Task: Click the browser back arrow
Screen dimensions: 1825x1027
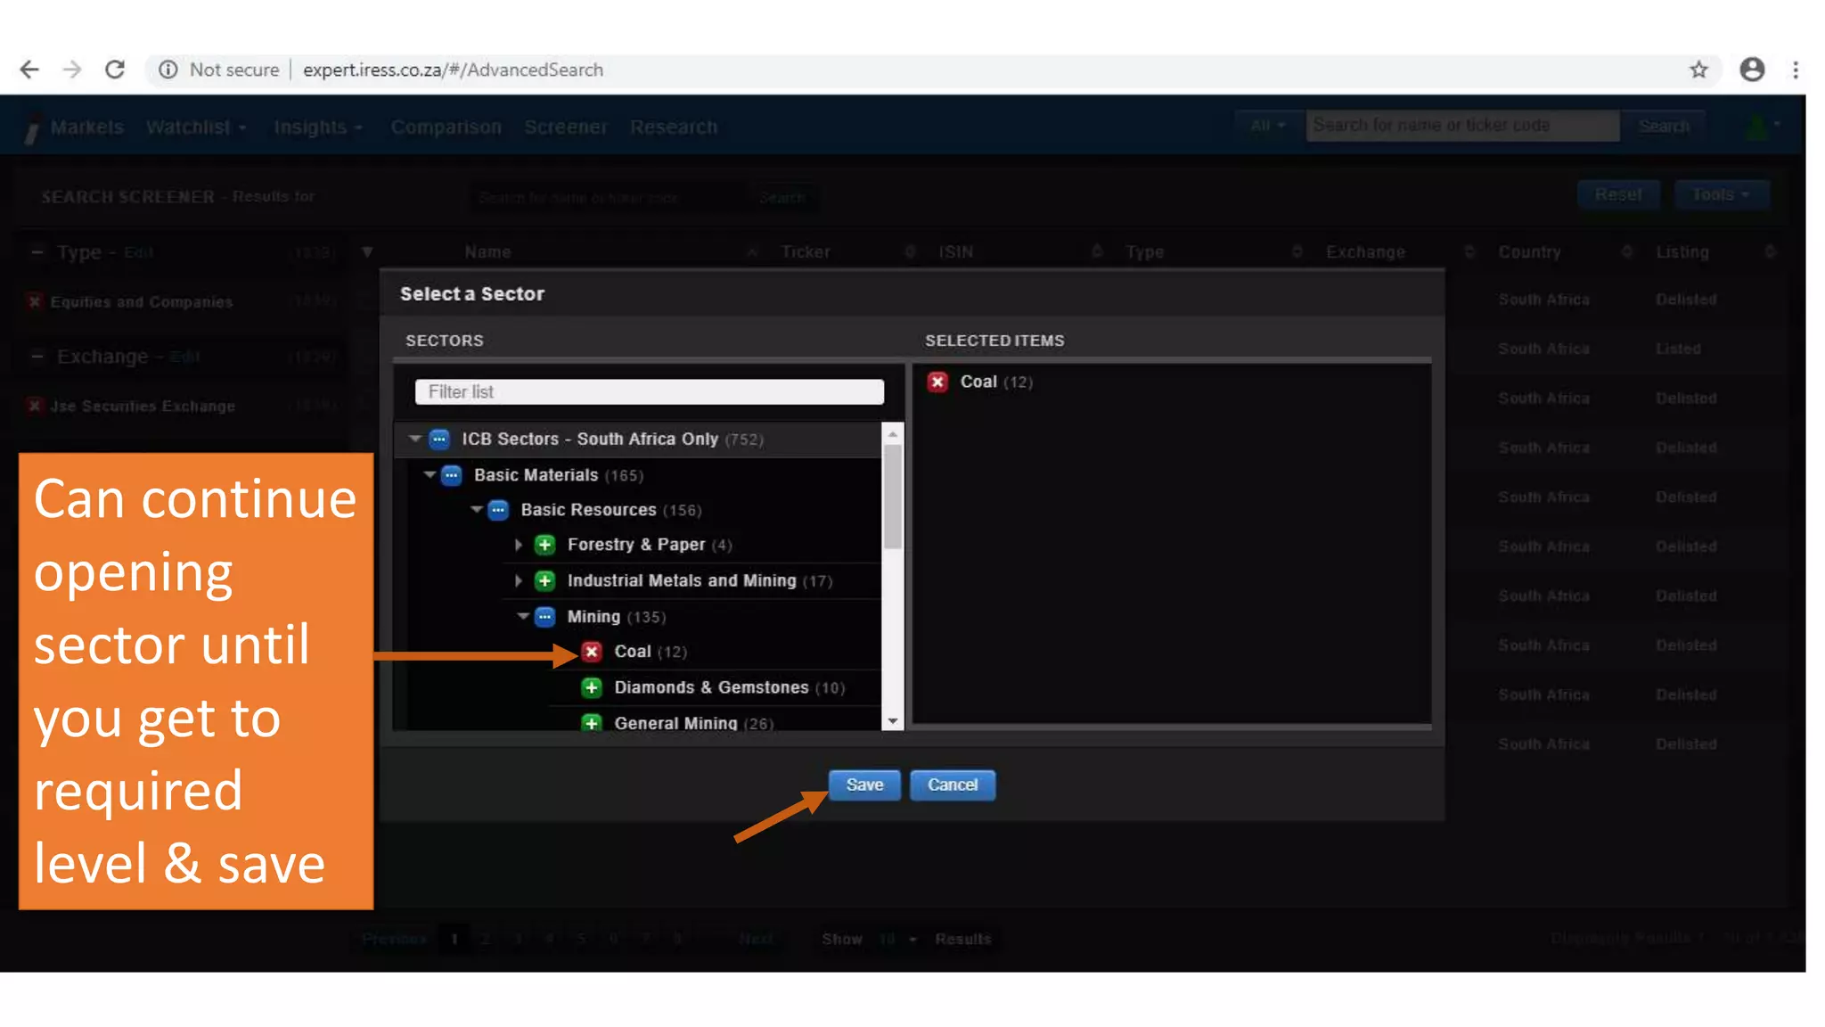Action: tap(29, 70)
